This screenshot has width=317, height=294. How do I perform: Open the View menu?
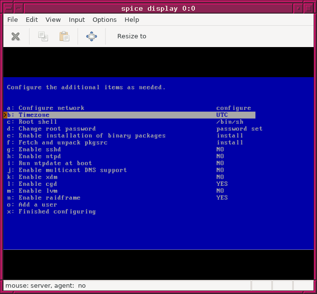(x=53, y=20)
